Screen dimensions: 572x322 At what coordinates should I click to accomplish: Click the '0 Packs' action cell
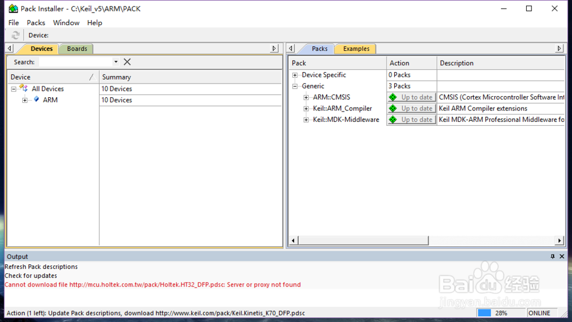tap(412, 75)
